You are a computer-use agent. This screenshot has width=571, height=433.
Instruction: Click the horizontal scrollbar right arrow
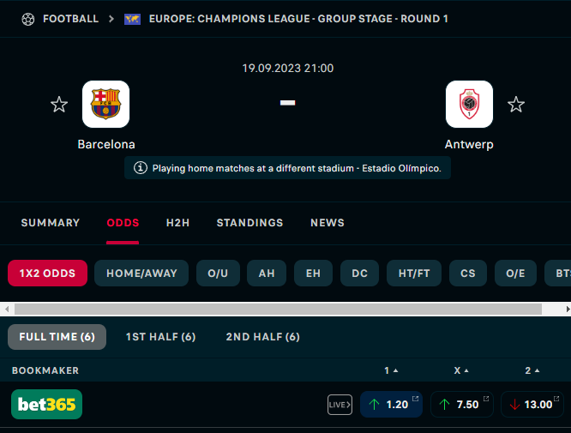coord(568,310)
